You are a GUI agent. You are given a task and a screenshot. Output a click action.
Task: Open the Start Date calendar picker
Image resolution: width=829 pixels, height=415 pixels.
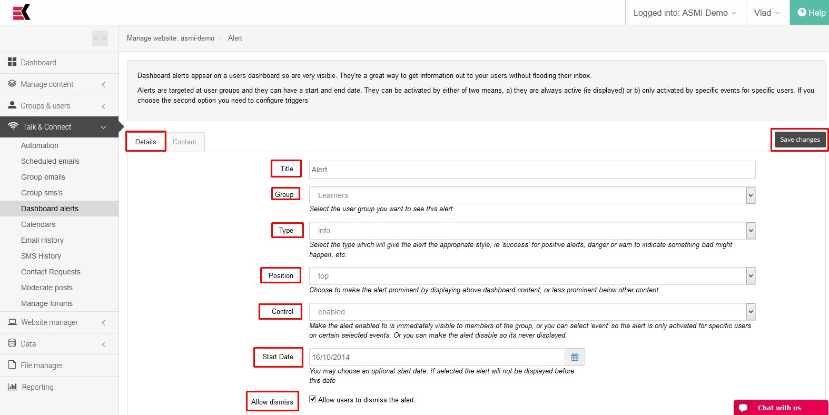[575, 357]
